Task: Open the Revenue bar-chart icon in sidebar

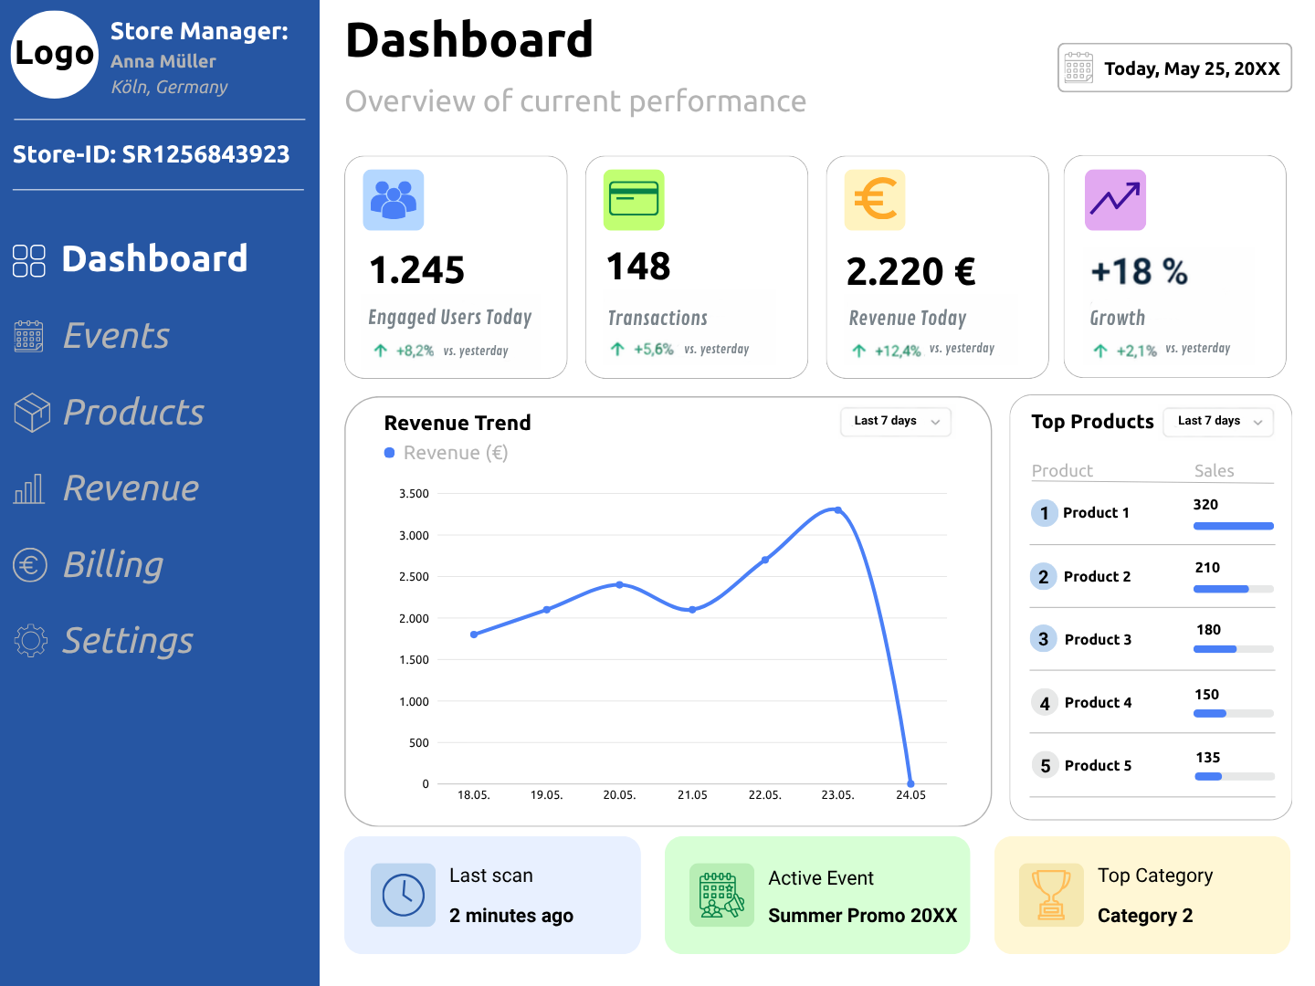Action: pos(28,489)
